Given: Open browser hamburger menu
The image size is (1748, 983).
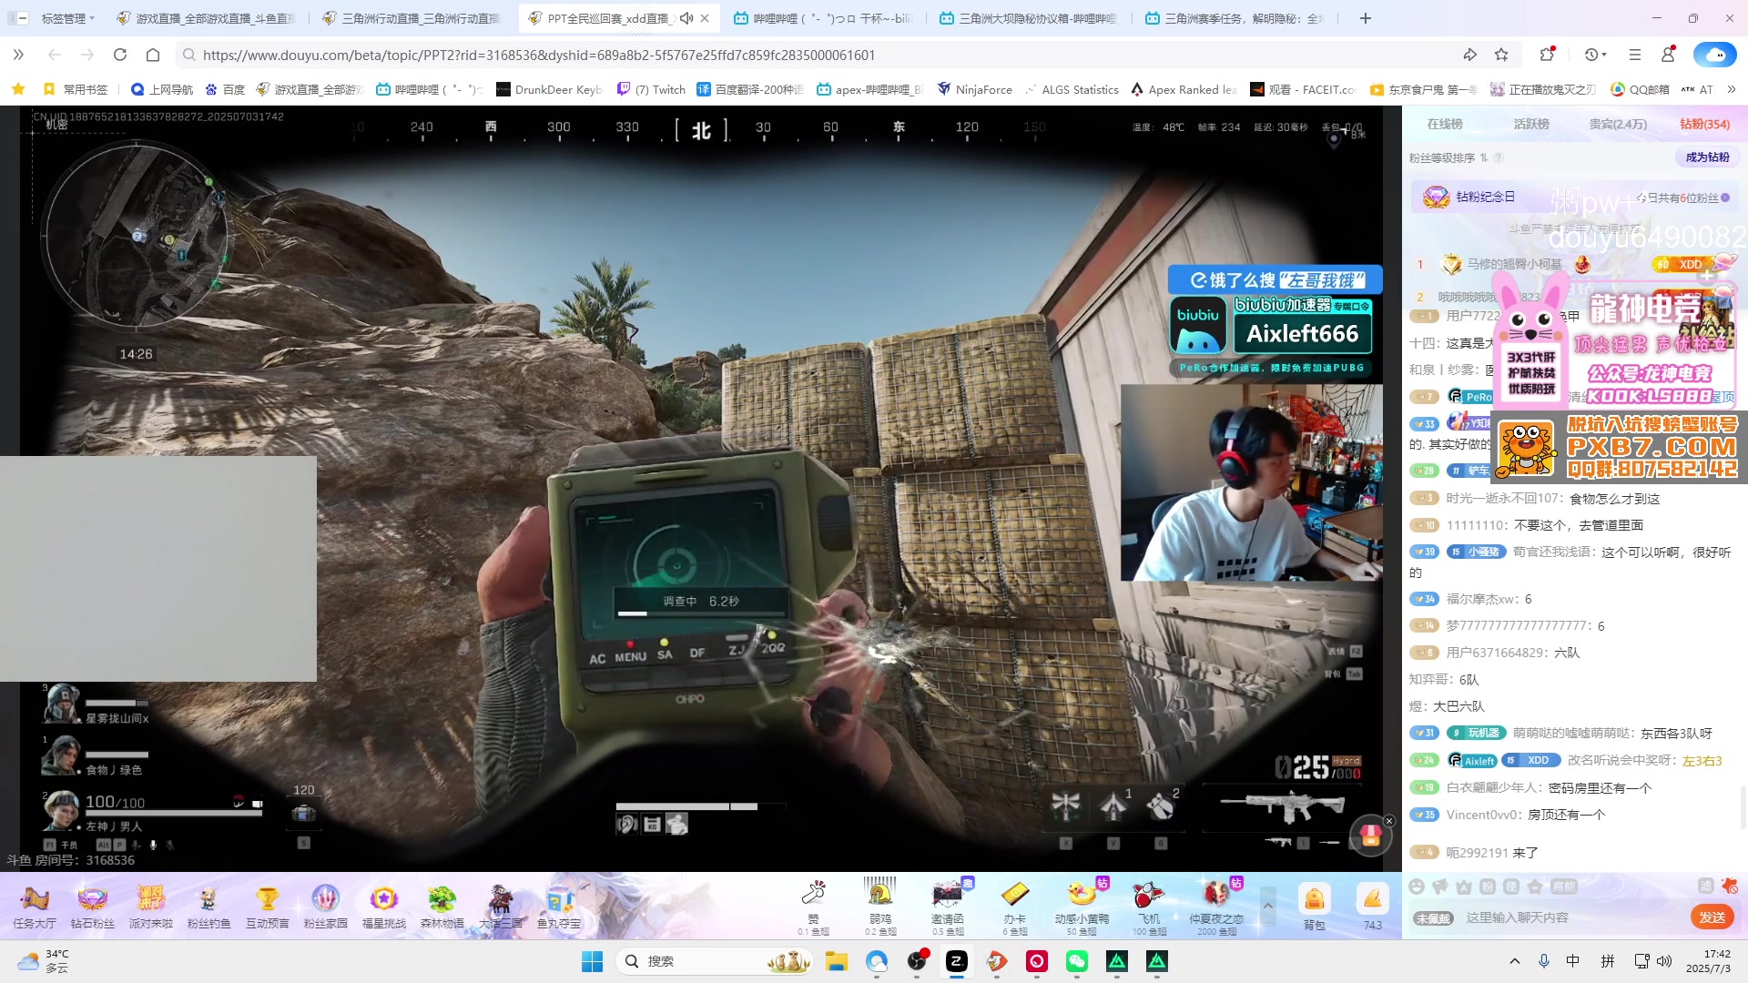Looking at the screenshot, I should coord(1635,55).
